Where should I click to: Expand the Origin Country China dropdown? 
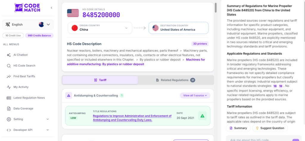coord(100,28)
